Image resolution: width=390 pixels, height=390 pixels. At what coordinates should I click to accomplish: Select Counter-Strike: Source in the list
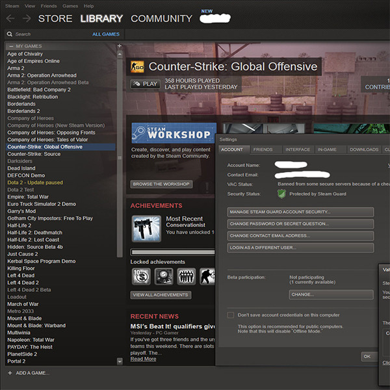click(x=34, y=154)
